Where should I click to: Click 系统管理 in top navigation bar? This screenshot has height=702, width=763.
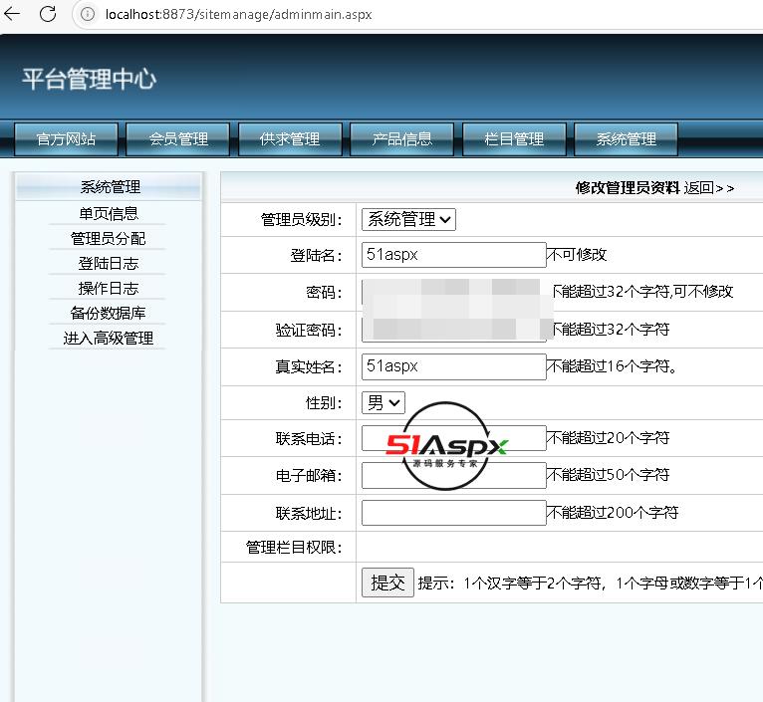pyautogui.click(x=626, y=139)
